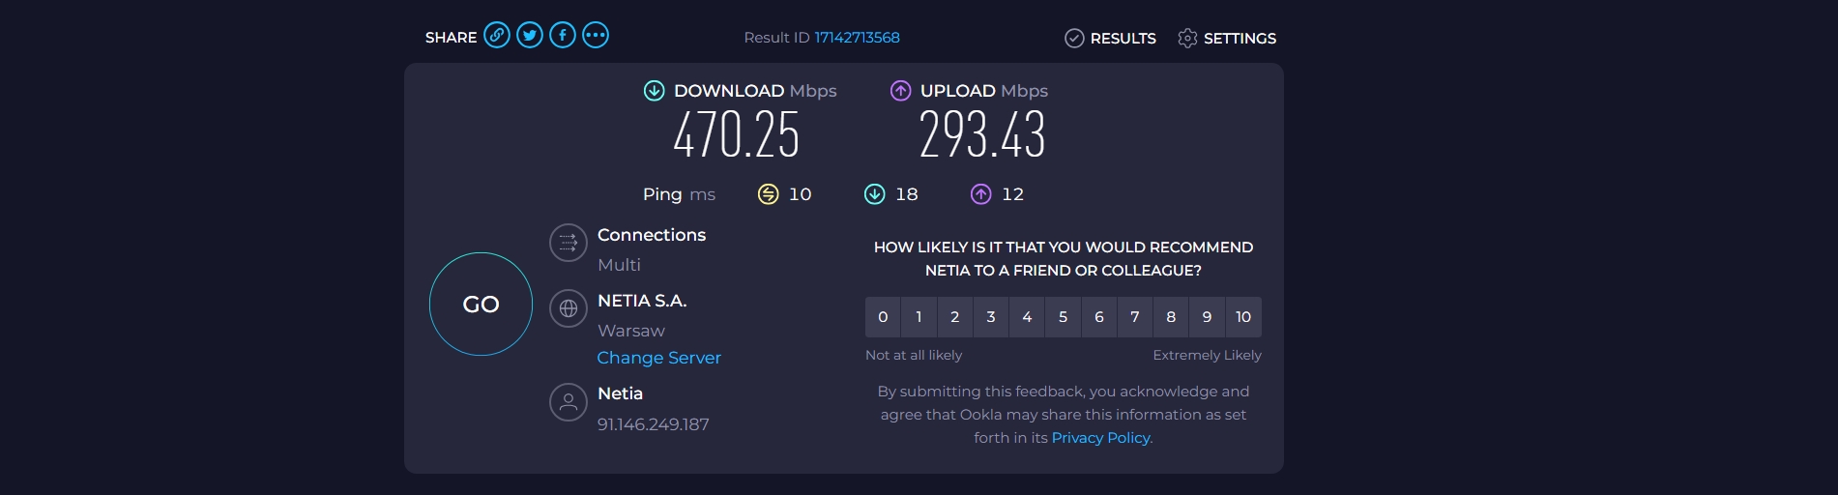Click the idle ping latency icon
1838x495 pixels.
[768, 194]
